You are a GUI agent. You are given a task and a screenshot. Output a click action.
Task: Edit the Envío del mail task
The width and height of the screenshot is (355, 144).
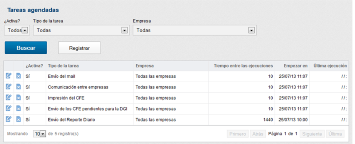pyautogui.click(x=8, y=76)
